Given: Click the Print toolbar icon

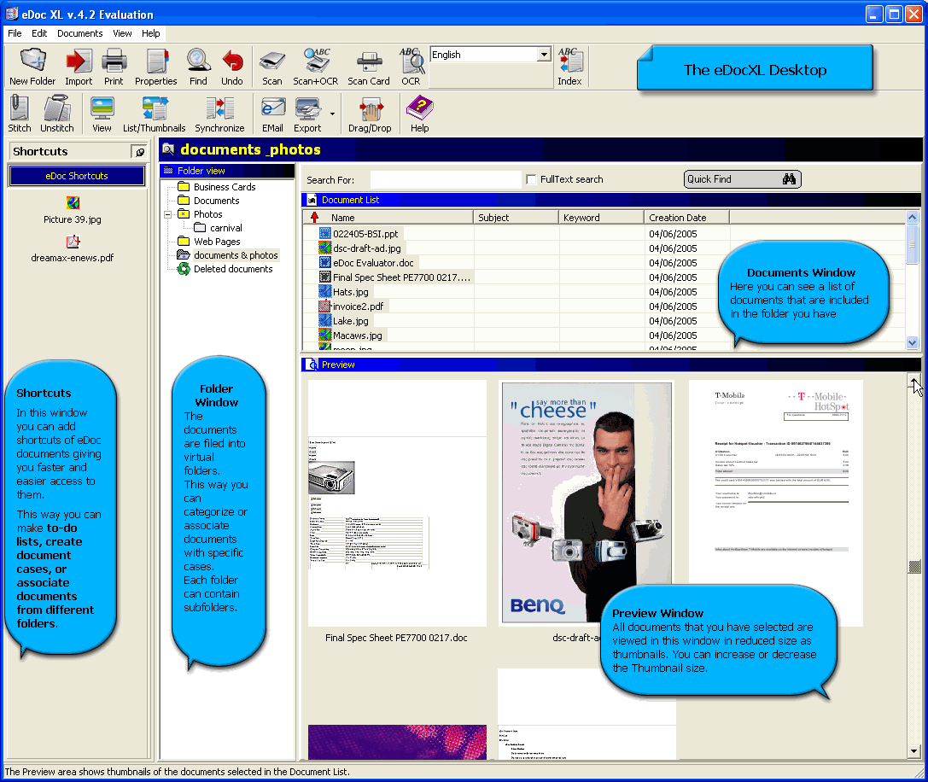Looking at the screenshot, I should 114,67.
